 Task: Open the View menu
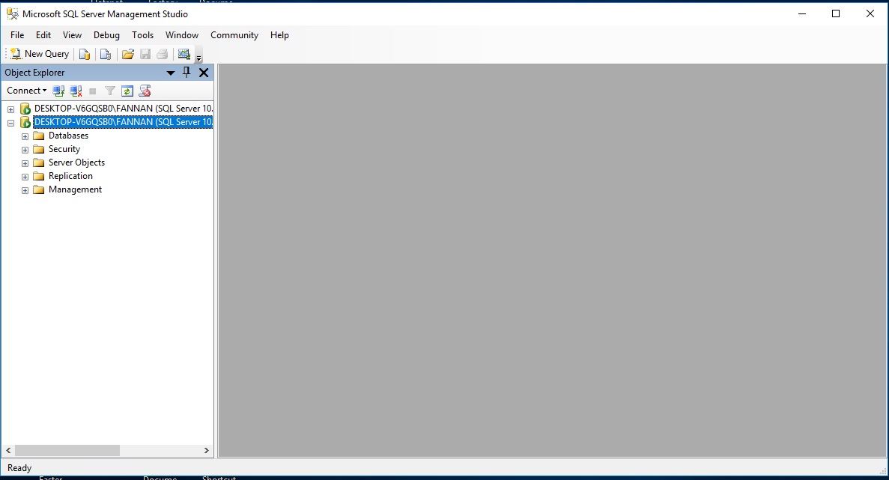click(x=72, y=35)
